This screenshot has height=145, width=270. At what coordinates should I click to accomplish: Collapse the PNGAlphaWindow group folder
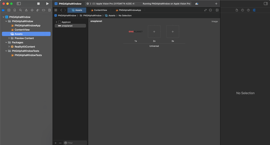point(6,21)
